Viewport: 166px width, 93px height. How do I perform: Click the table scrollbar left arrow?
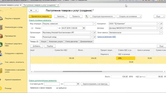tap(32, 72)
